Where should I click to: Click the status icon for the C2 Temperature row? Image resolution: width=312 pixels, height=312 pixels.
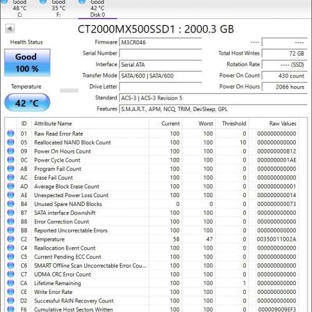(x=11, y=239)
